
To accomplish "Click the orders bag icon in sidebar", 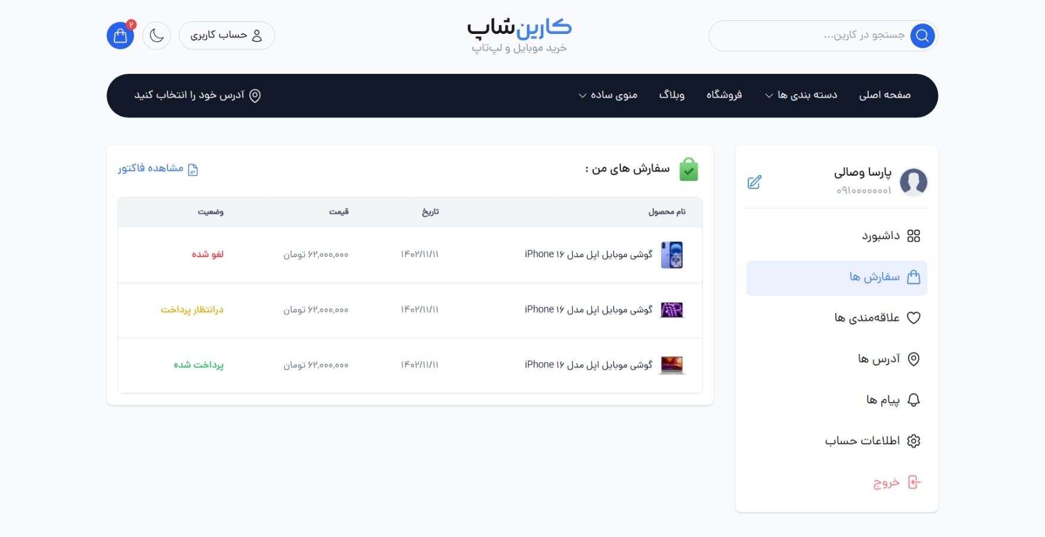I will (x=913, y=277).
